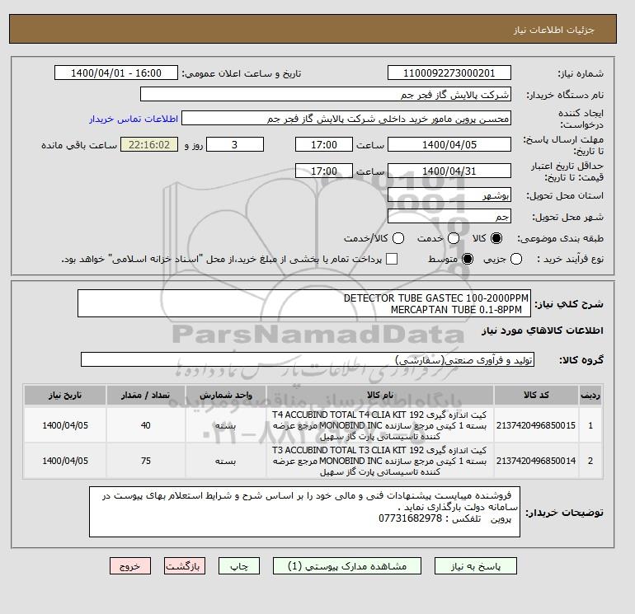This screenshot has height=614, width=635.
Task: Click buyer name field شرکت پالایش گاز فجر جم
Action: (326, 94)
